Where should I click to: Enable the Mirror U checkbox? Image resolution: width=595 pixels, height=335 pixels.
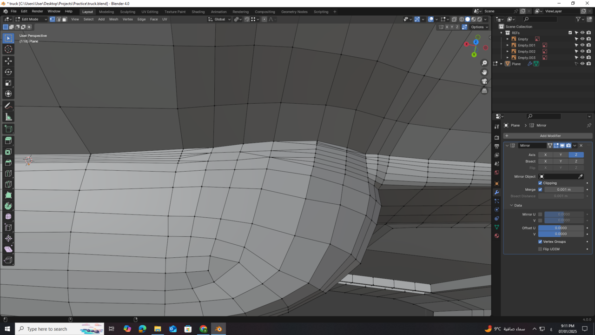click(540, 214)
